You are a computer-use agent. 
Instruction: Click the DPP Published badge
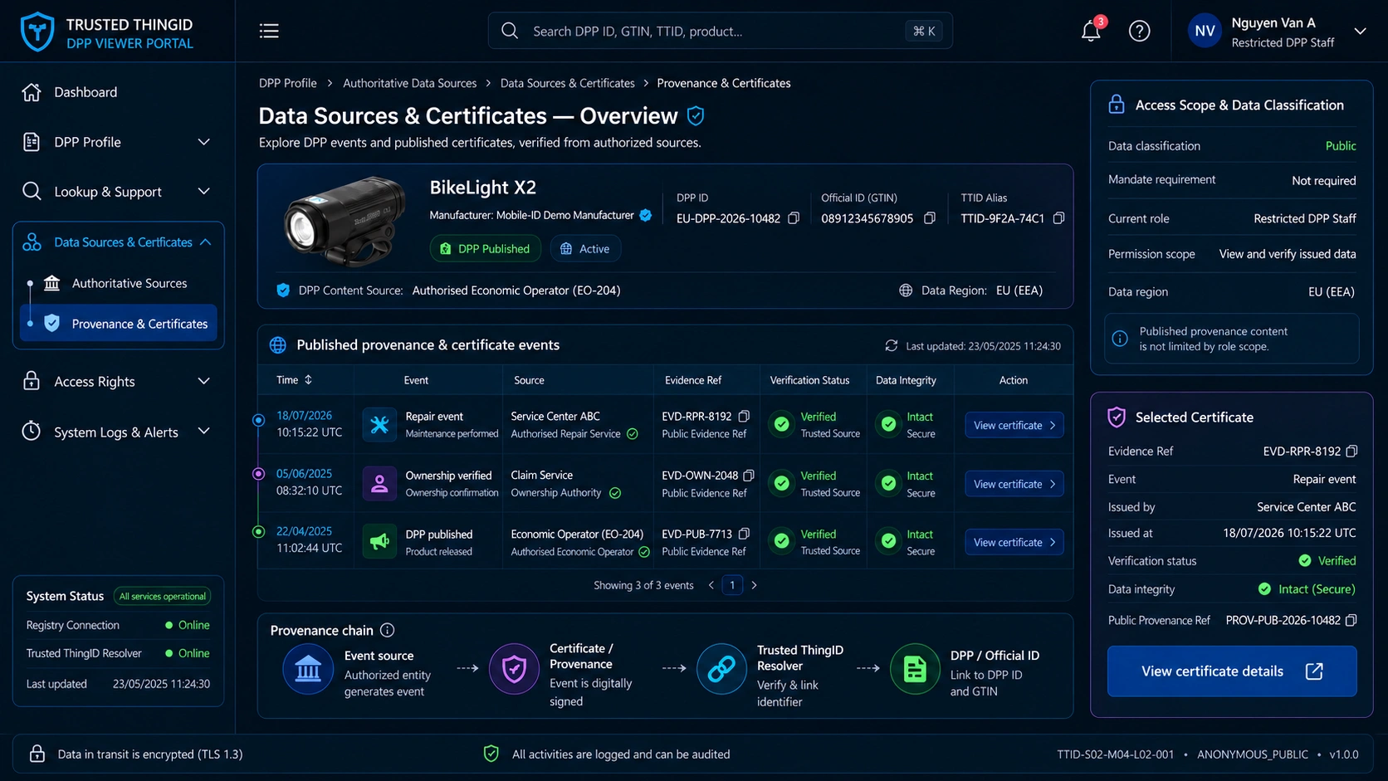pos(485,248)
